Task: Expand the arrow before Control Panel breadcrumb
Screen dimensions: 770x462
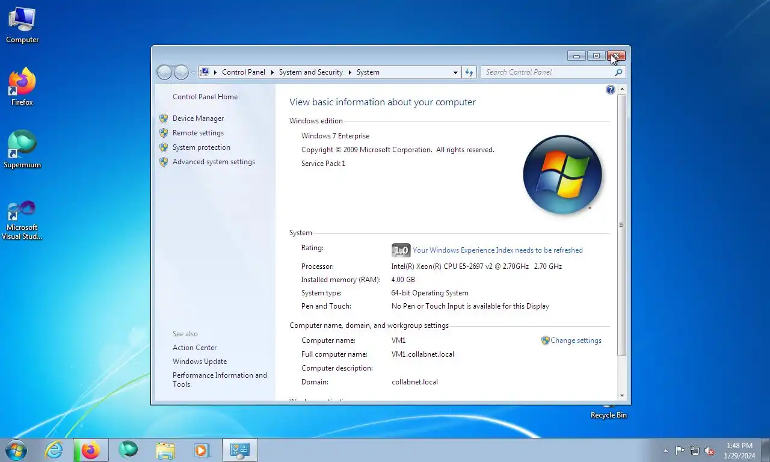Action: (x=215, y=72)
